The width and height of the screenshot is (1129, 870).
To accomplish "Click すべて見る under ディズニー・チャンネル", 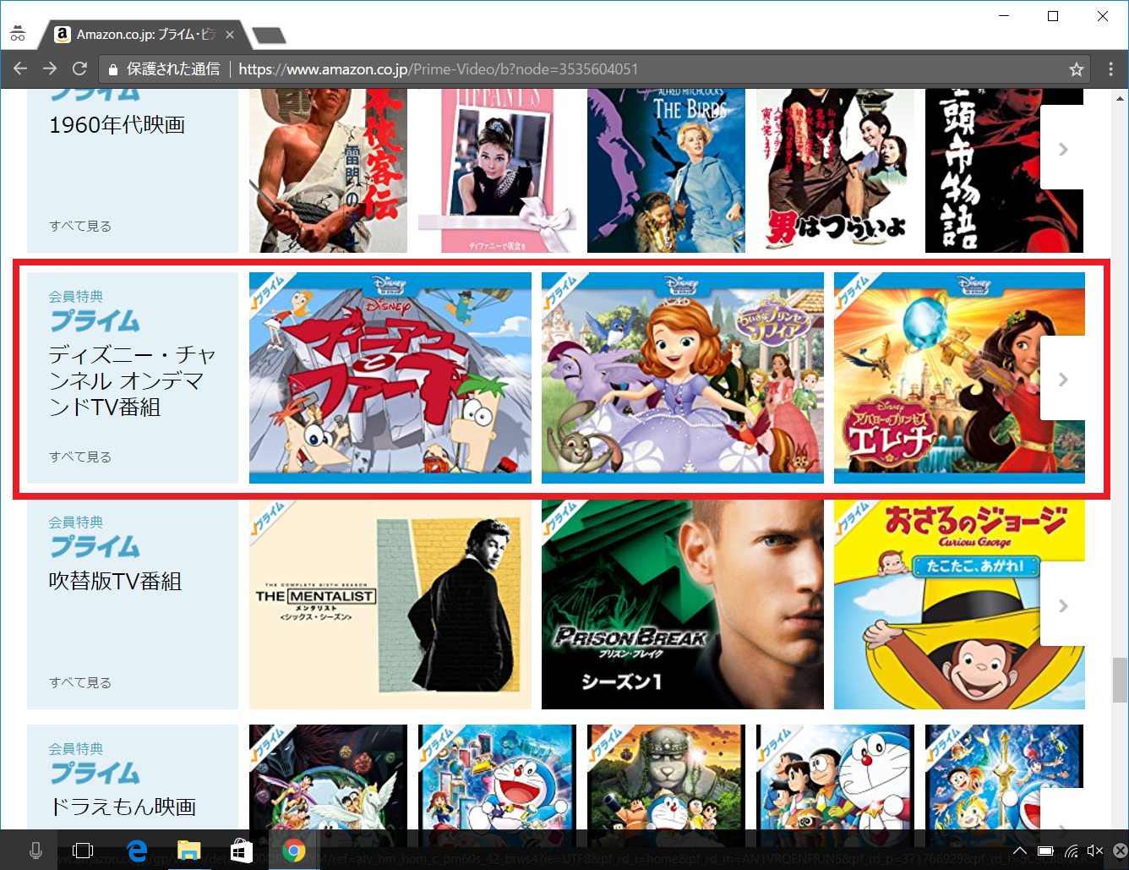I will click(80, 457).
